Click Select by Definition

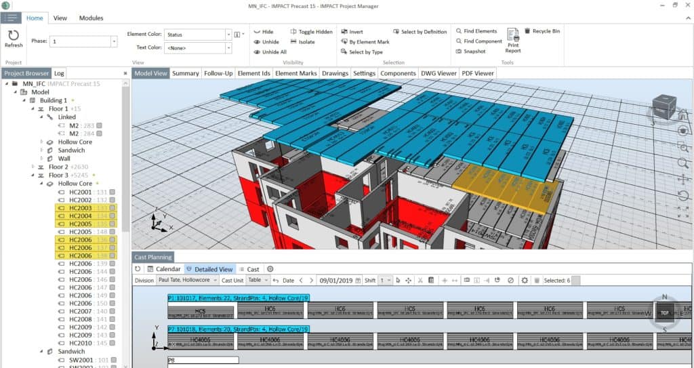coord(420,31)
